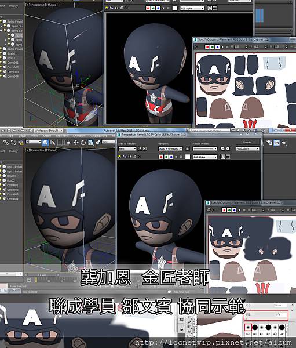Open the Workspace: Default dropdown

(48, 130)
